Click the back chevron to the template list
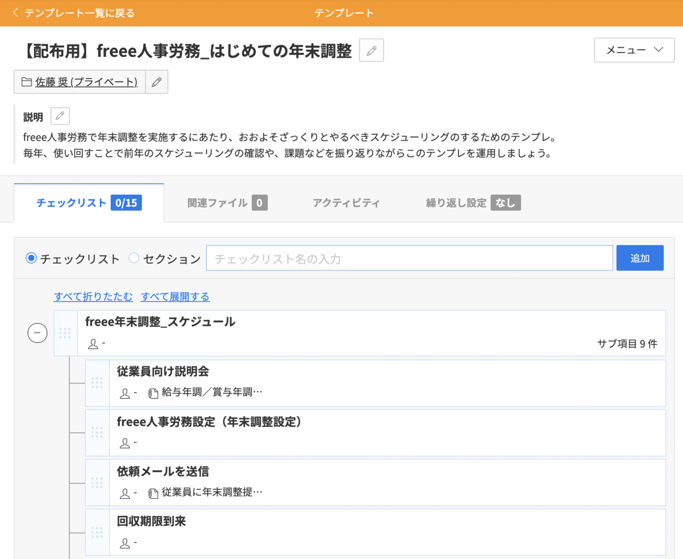The height and width of the screenshot is (559, 683). pos(16,13)
